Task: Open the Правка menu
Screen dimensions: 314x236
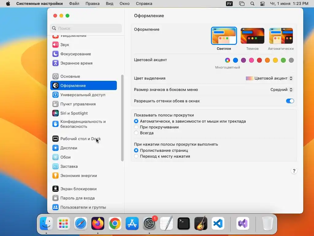Action: 93,4
